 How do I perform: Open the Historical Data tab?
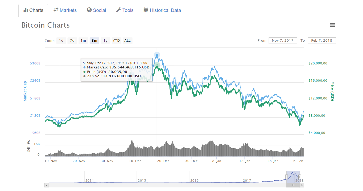[162, 10]
